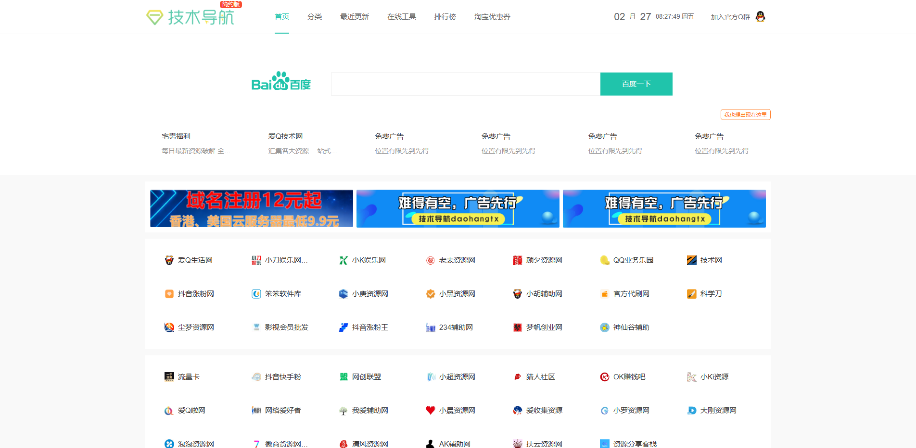The image size is (916, 448).
Task: Click the QQ业务乐园 icon
Action: [603, 260]
